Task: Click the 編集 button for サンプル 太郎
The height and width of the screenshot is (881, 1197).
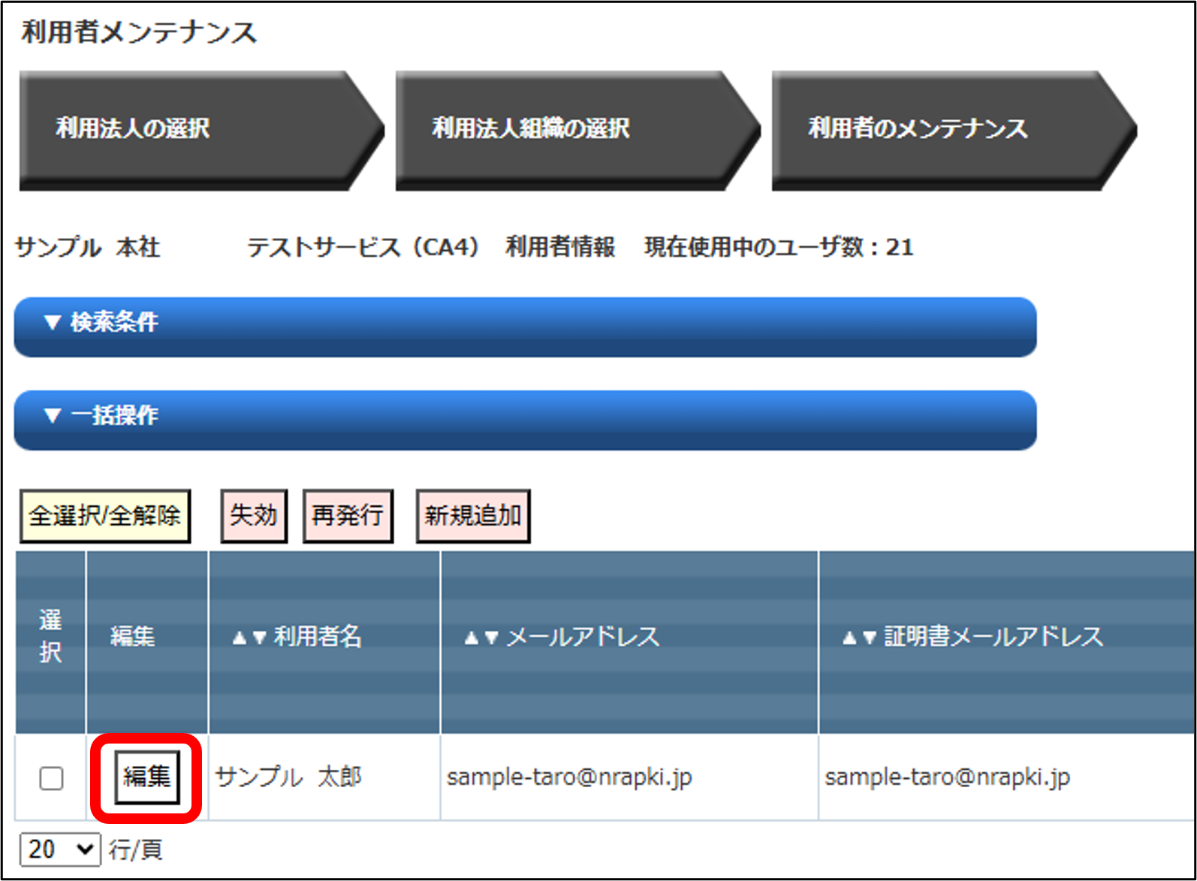Action: (147, 777)
